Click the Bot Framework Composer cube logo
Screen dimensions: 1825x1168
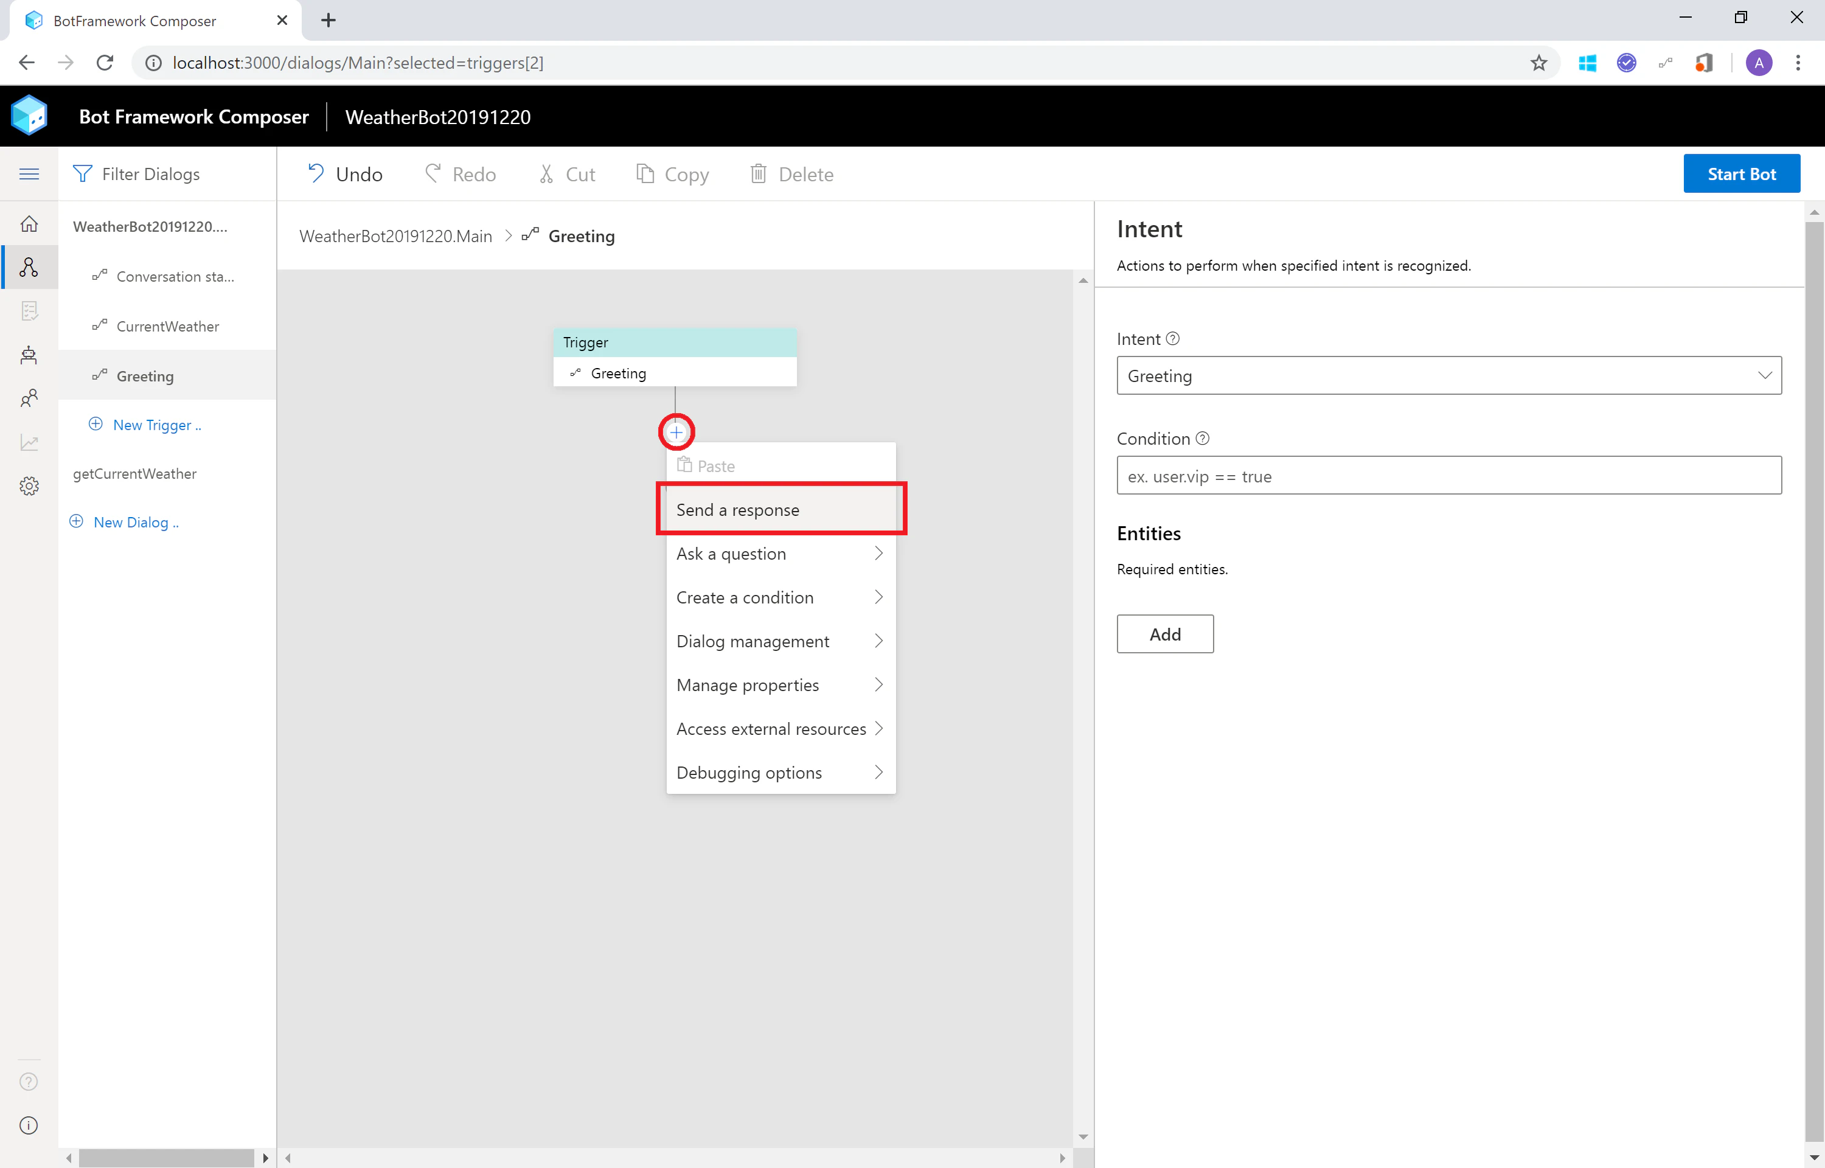point(30,116)
